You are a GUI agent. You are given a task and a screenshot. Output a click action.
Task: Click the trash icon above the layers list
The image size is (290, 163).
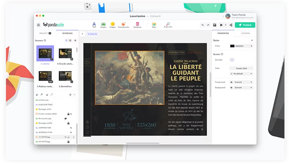[70, 95]
